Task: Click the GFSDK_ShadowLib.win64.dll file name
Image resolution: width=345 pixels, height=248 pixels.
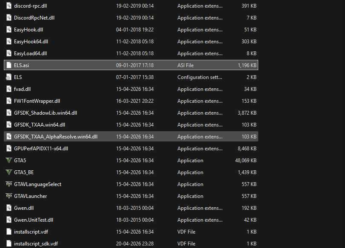Action: tap(46, 113)
